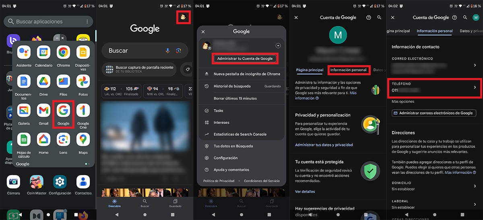Open the Calendario app icon
Viewport: 483px width, 220px height.
(x=43, y=52)
